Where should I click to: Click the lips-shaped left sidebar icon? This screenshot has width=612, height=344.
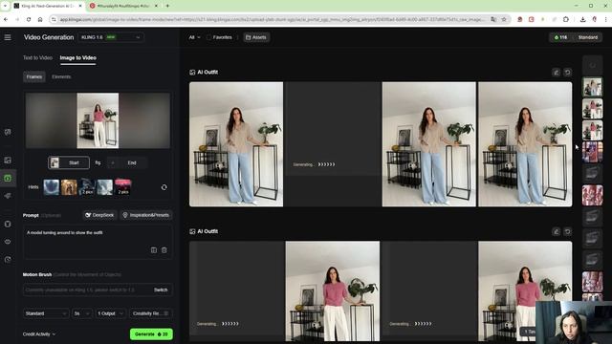click(8, 242)
